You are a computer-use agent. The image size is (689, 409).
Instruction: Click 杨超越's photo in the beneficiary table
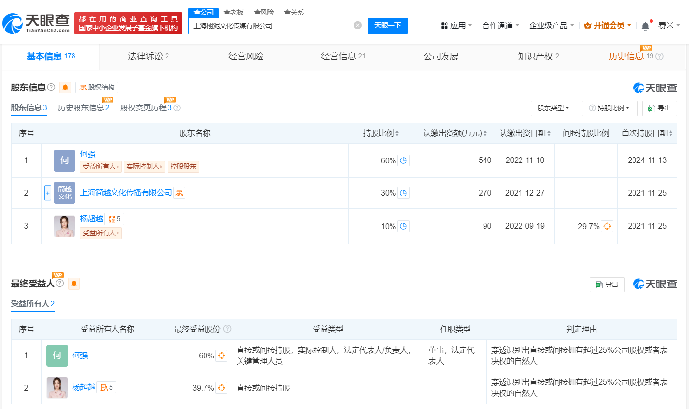coord(57,388)
